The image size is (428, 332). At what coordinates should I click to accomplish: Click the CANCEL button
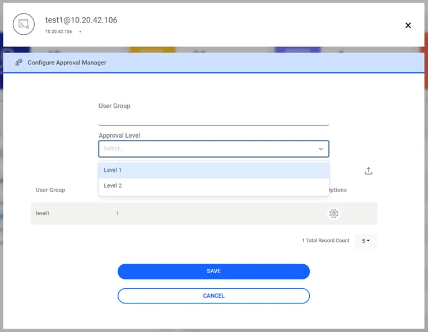[x=214, y=296]
